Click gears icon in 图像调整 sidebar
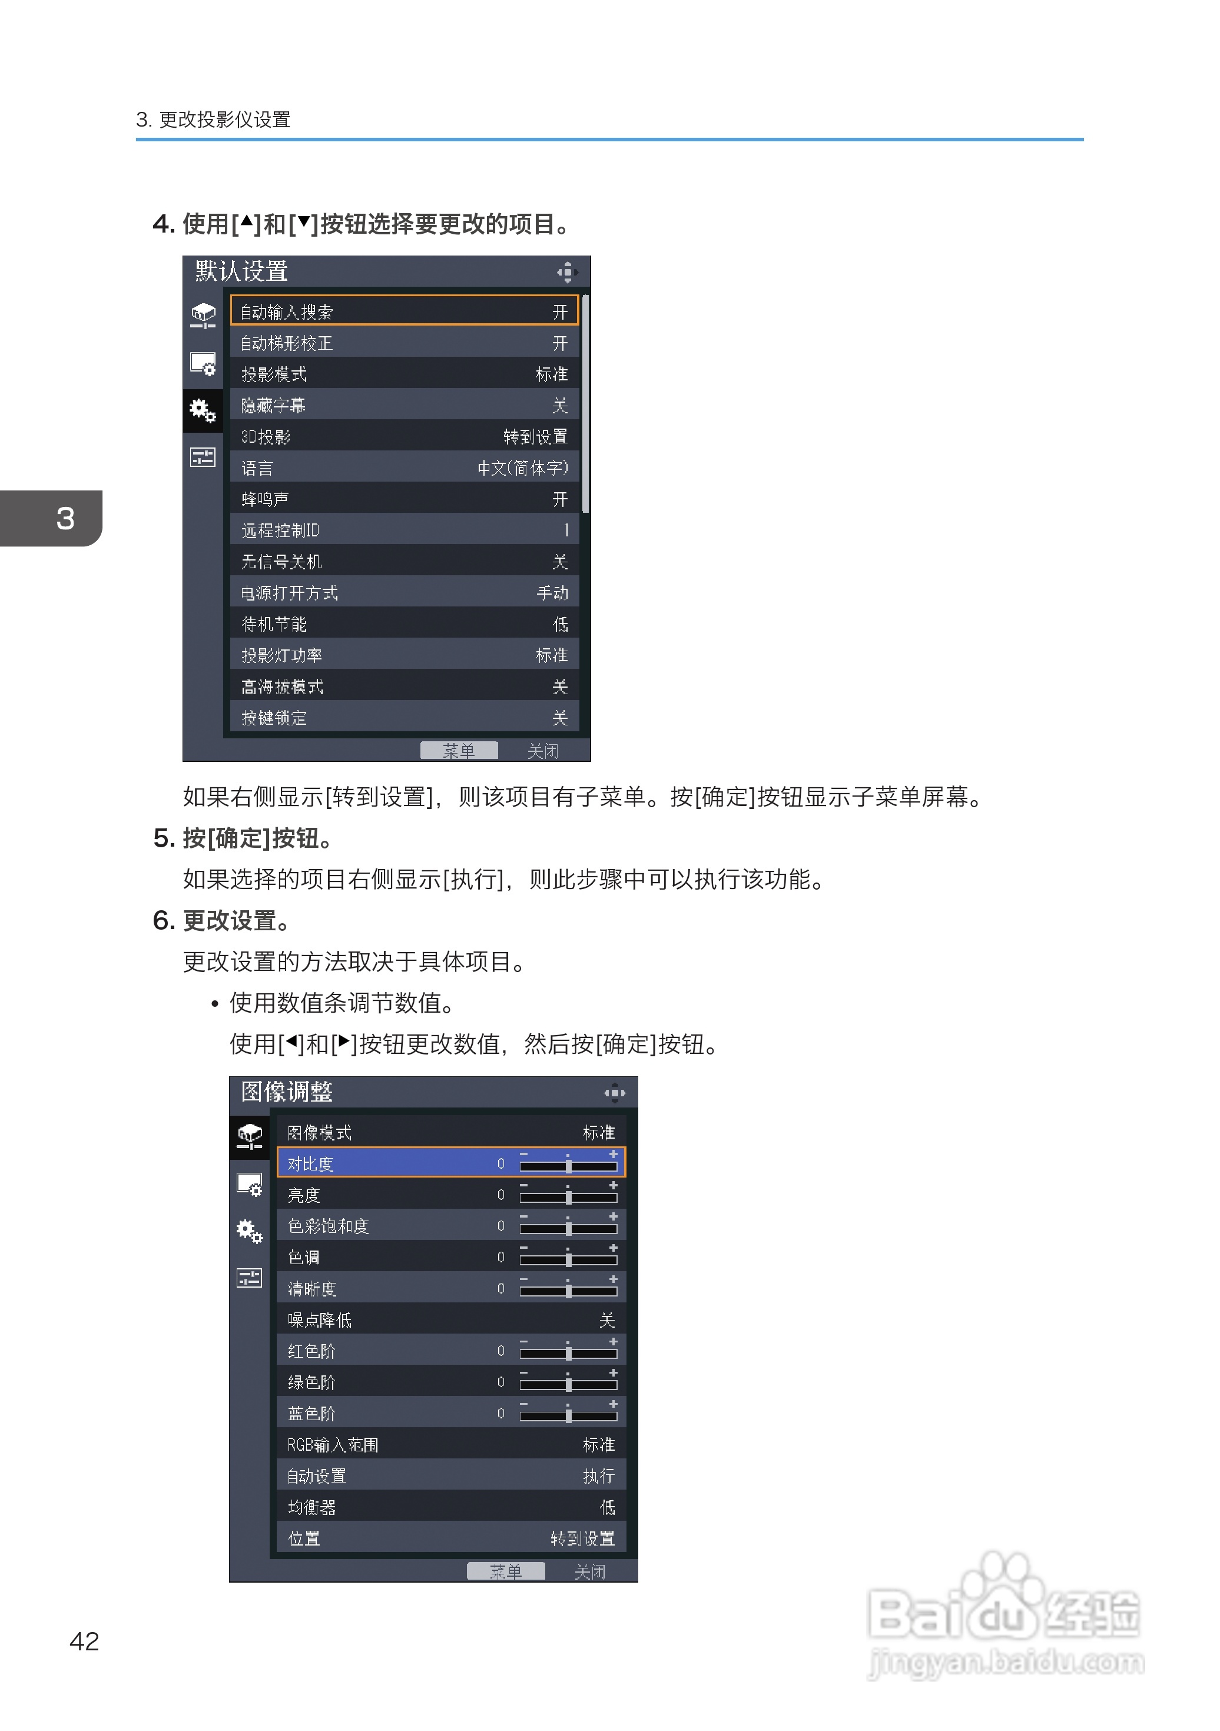This screenshot has height=1731, width=1220. point(250,1231)
